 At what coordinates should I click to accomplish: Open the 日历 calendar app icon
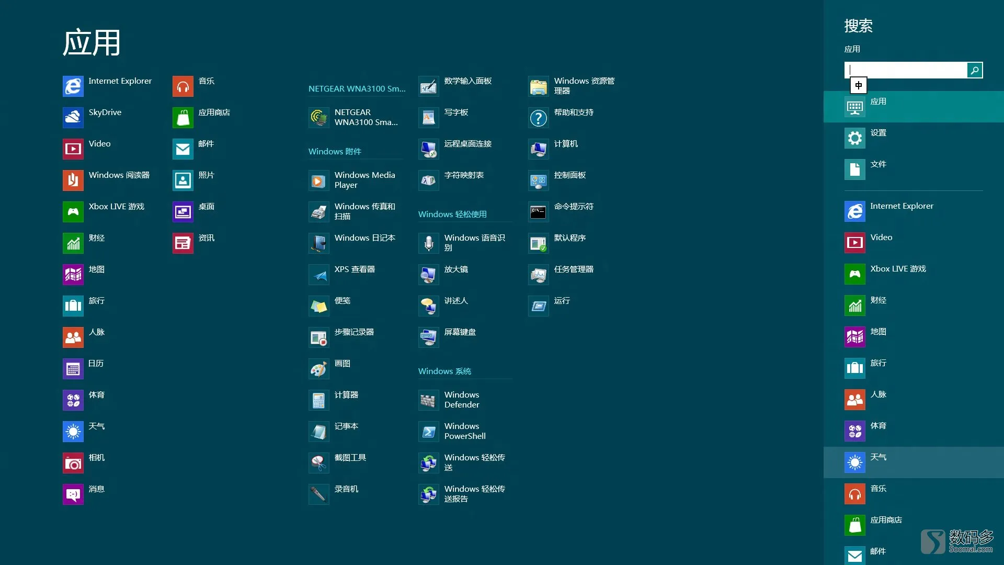[73, 369]
